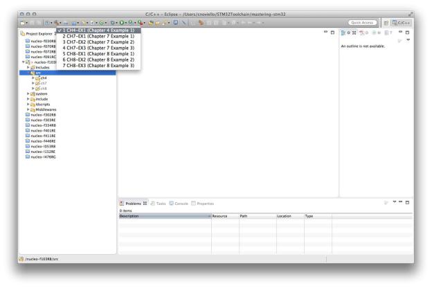Click the Quick Access search field

click(362, 23)
